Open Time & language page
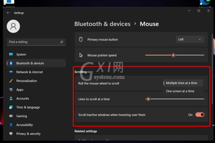 coord(36,107)
